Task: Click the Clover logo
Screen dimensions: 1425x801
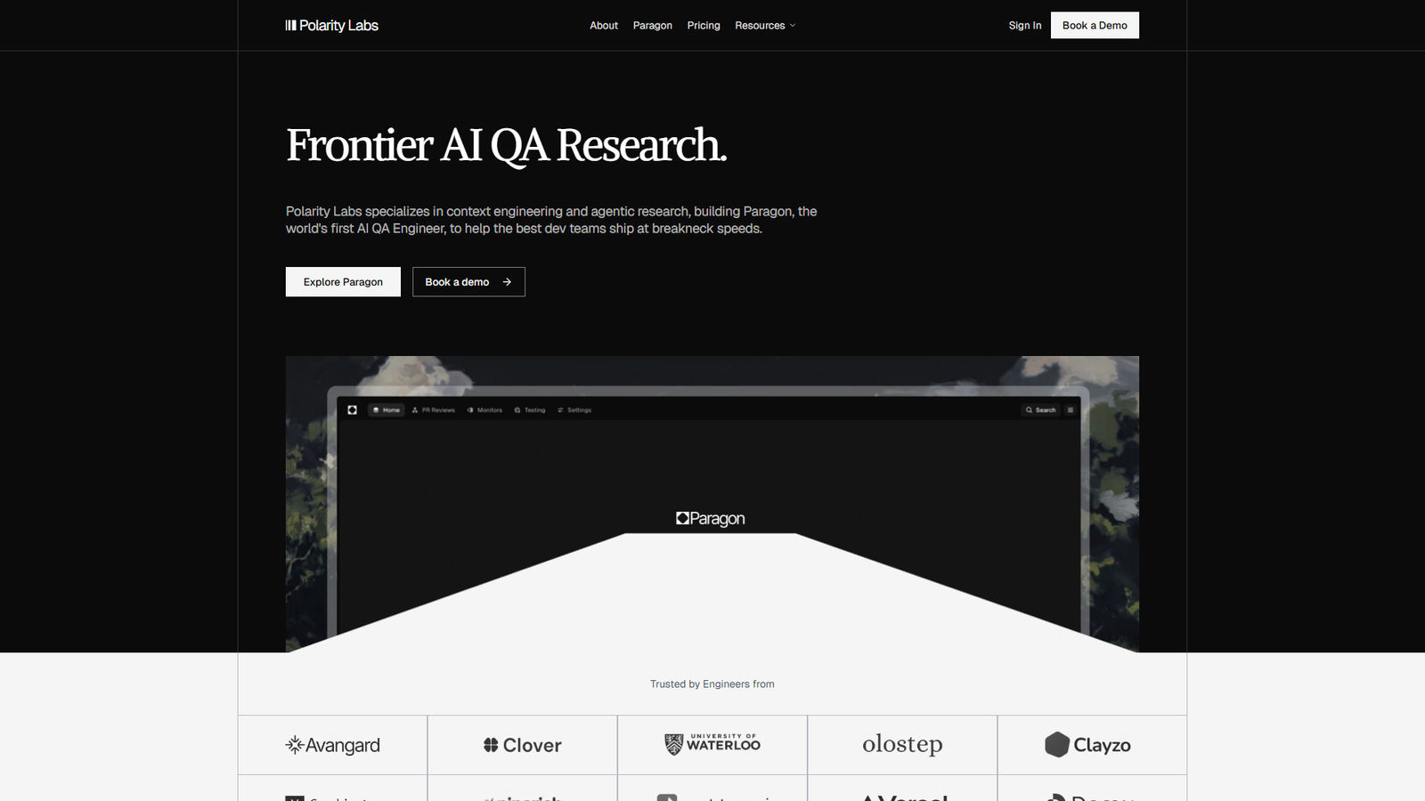Action: click(522, 745)
